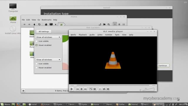188x106 pixels.
Task: Open VLC Help menu
Action: coord(131,35)
